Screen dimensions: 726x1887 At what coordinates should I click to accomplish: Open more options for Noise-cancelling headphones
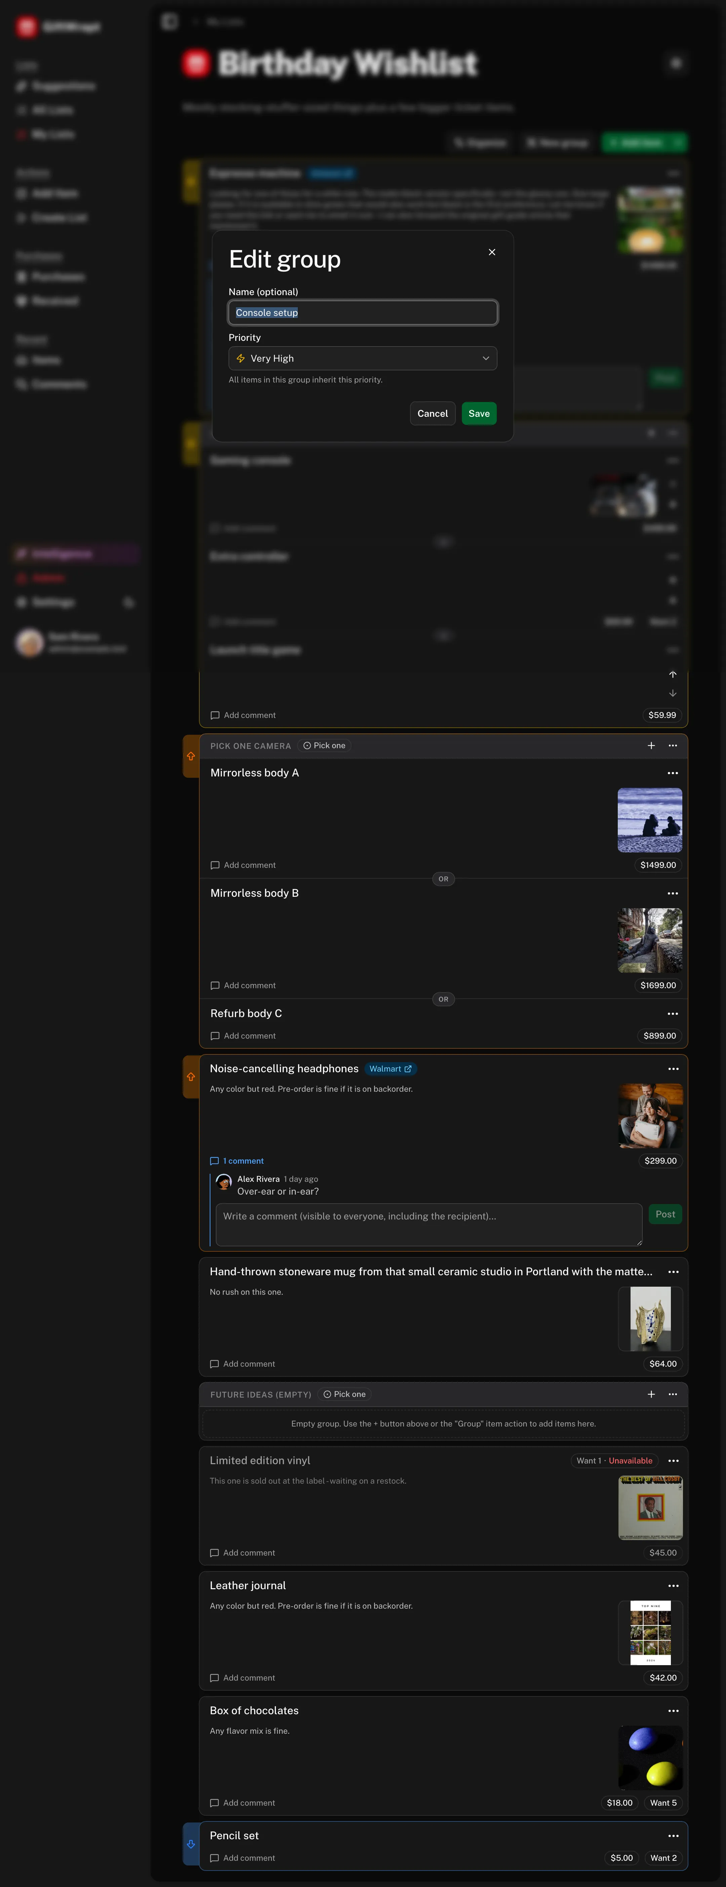pos(673,1070)
